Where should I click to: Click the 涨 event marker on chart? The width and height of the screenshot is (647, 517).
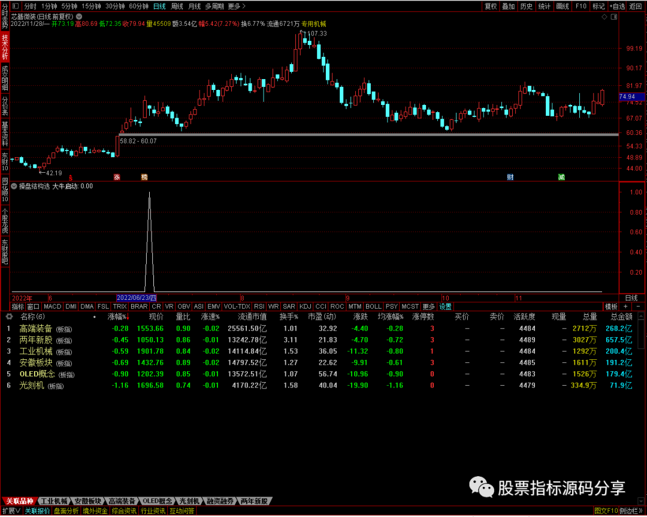pos(117,178)
